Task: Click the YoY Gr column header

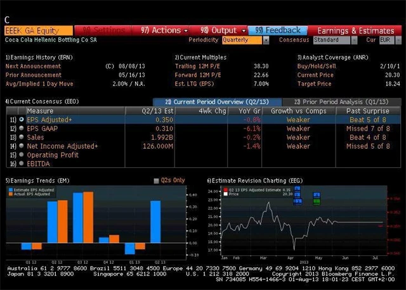Action: pos(245,111)
